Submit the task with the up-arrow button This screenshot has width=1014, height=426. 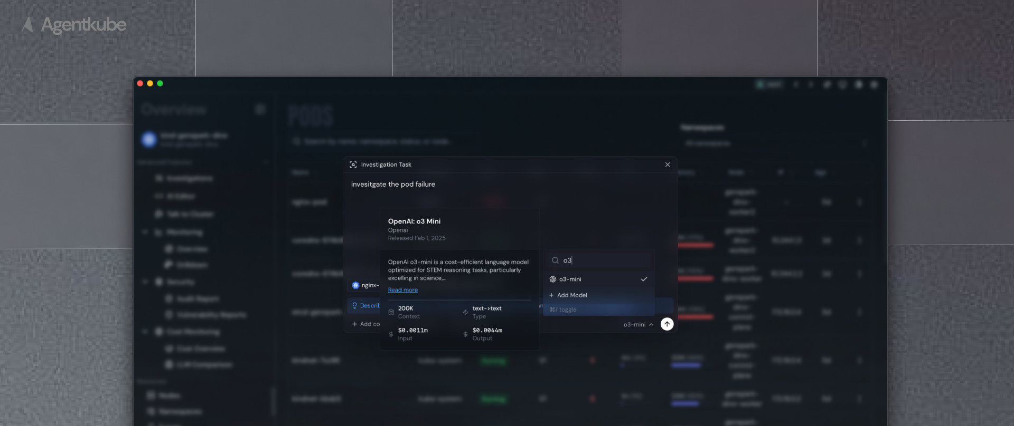click(x=667, y=324)
